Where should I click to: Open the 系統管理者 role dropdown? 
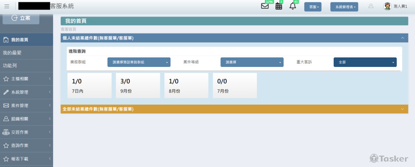tap(344, 7)
